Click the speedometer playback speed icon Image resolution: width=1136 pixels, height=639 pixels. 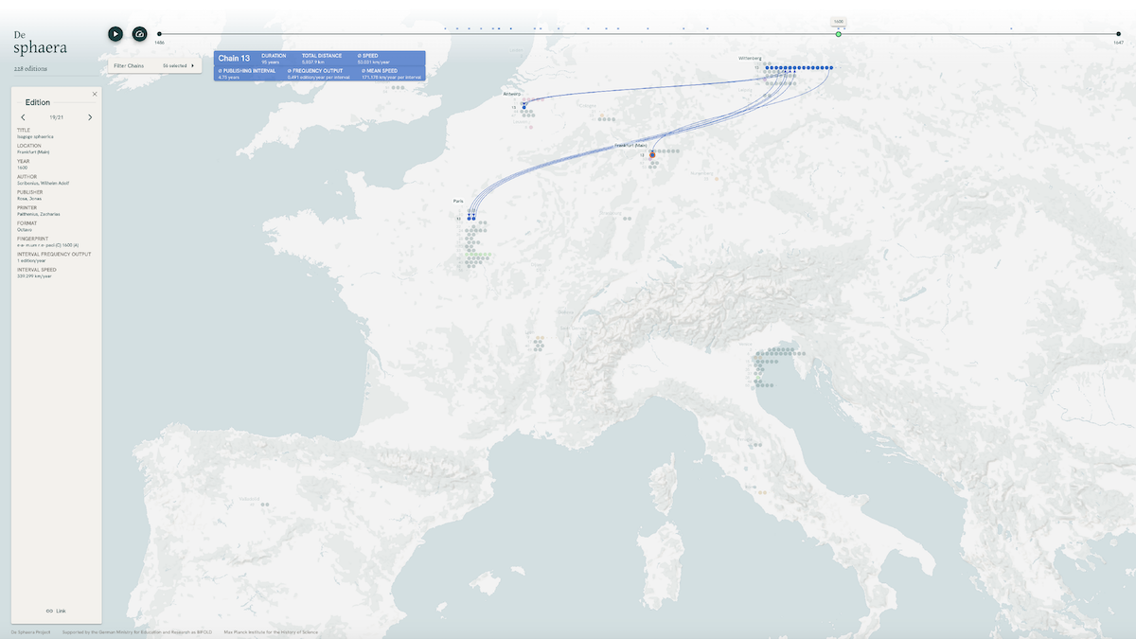(140, 34)
